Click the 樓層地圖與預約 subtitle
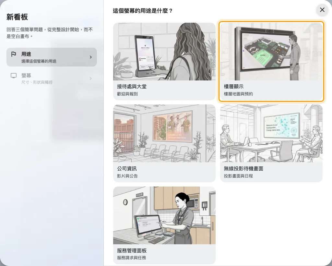The width and height of the screenshot is (332, 266). (238, 94)
